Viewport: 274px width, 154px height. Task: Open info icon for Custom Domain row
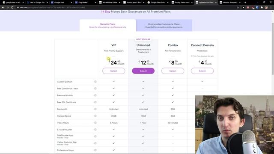tap(95, 82)
